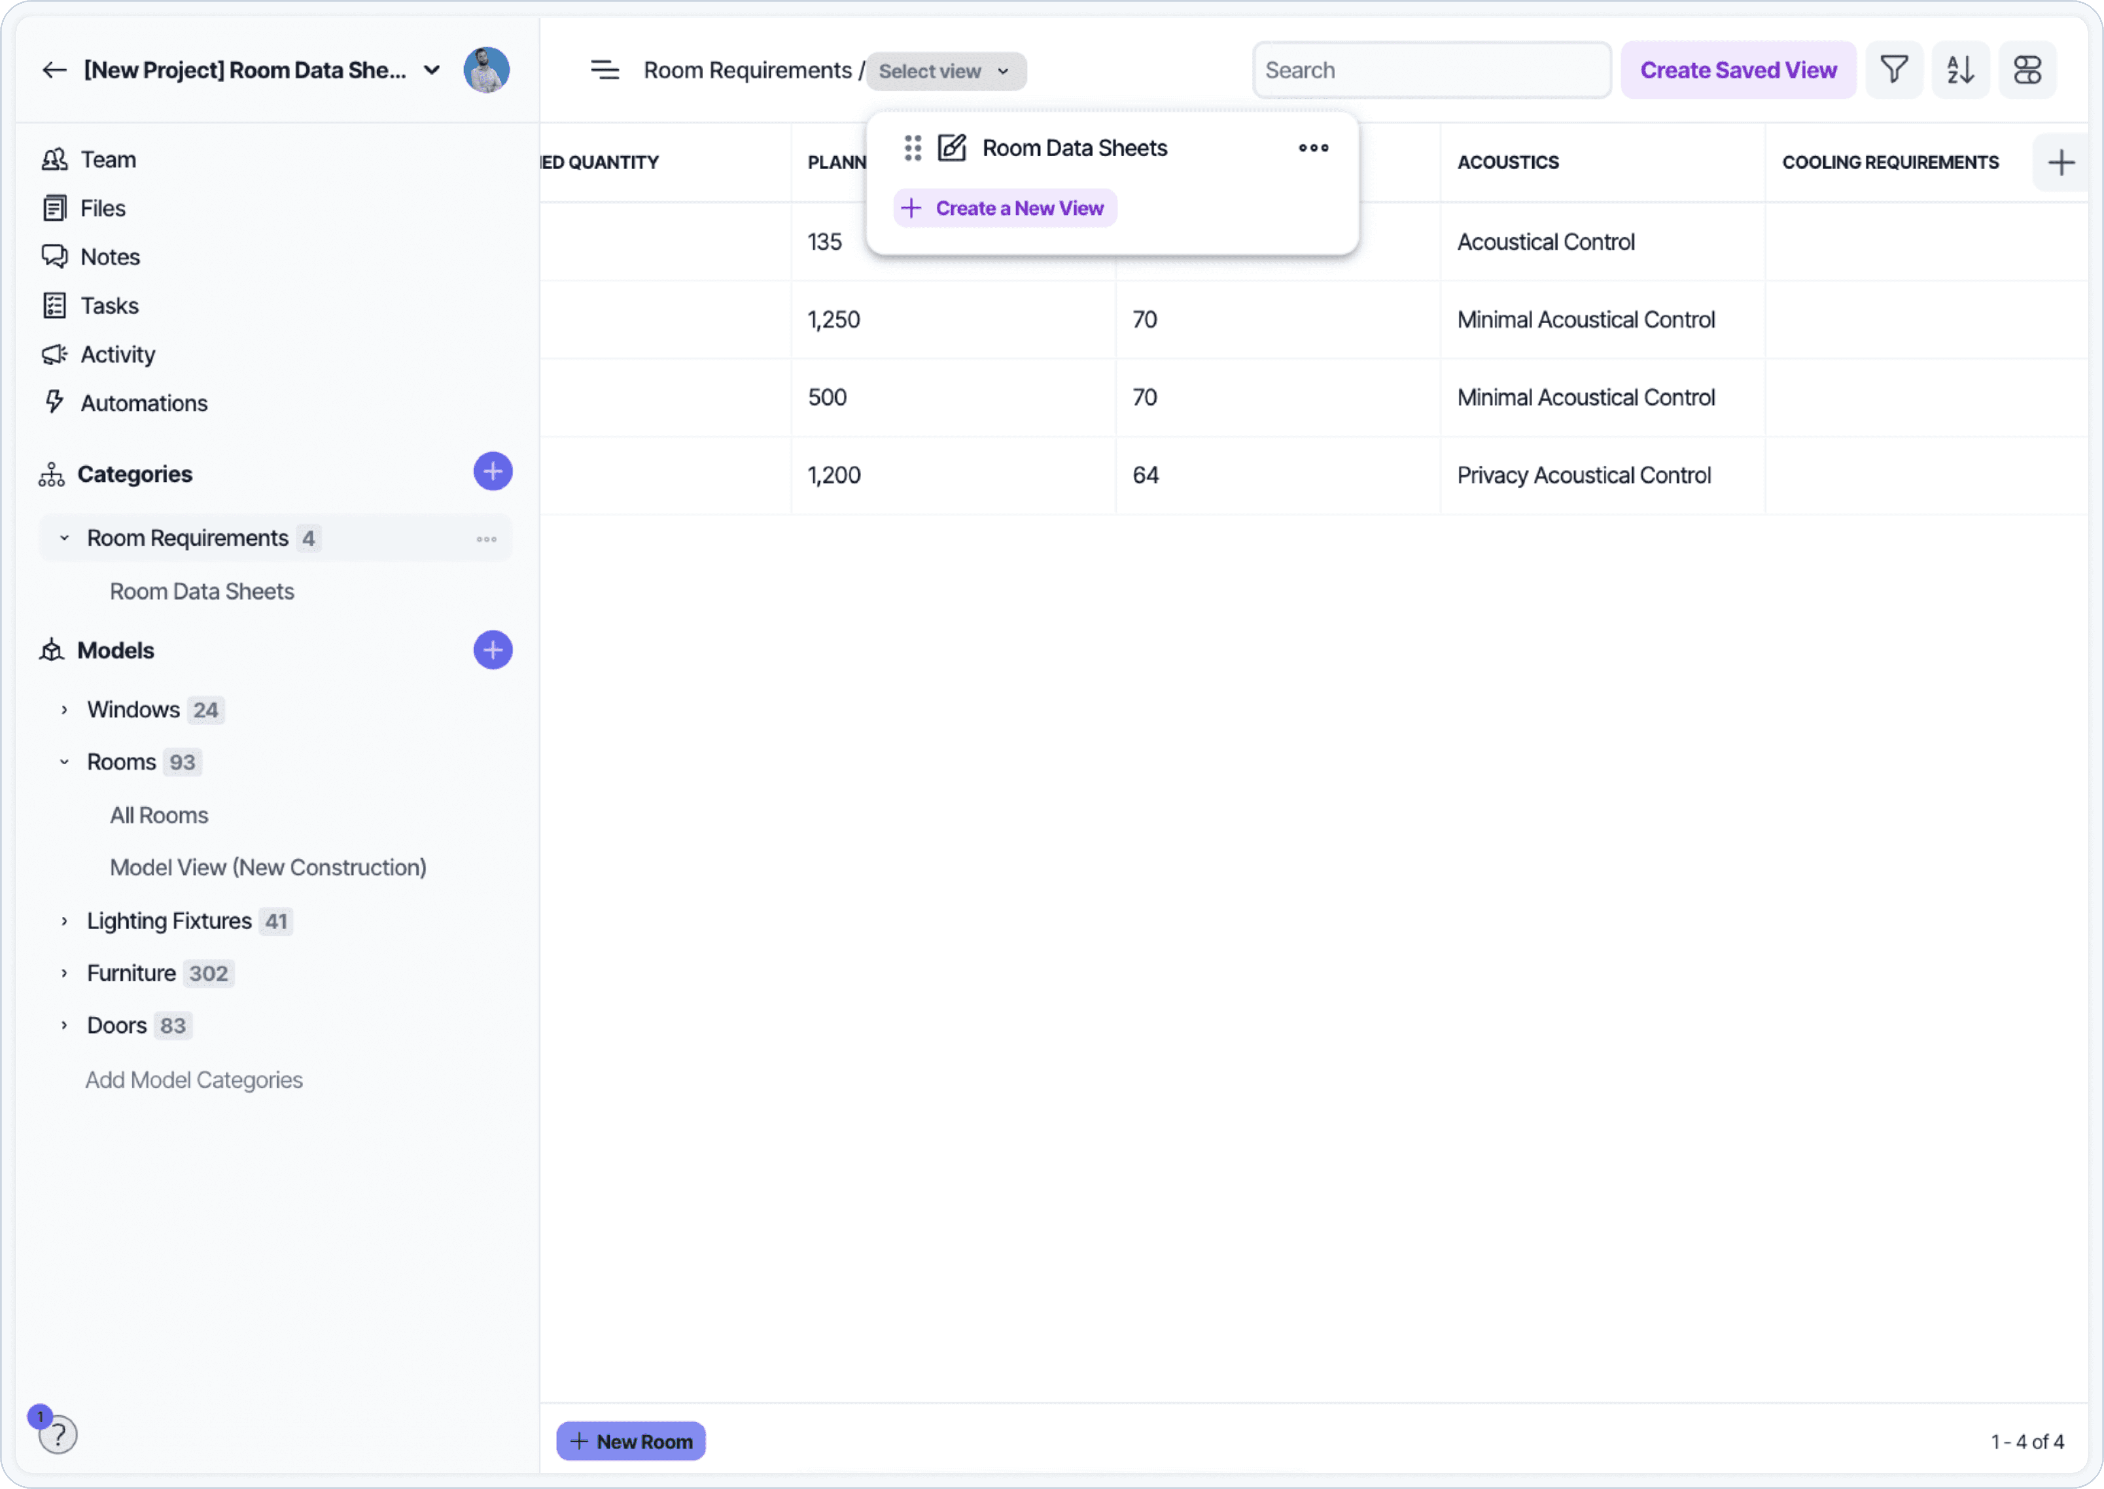Collapse the Rooms model category
The width and height of the screenshot is (2104, 1489).
[x=64, y=762]
